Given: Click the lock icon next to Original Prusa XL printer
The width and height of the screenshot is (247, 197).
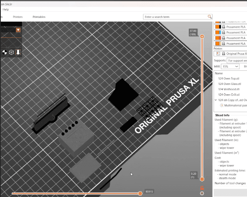Looking at the screenshot, I should (x=223, y=54).
